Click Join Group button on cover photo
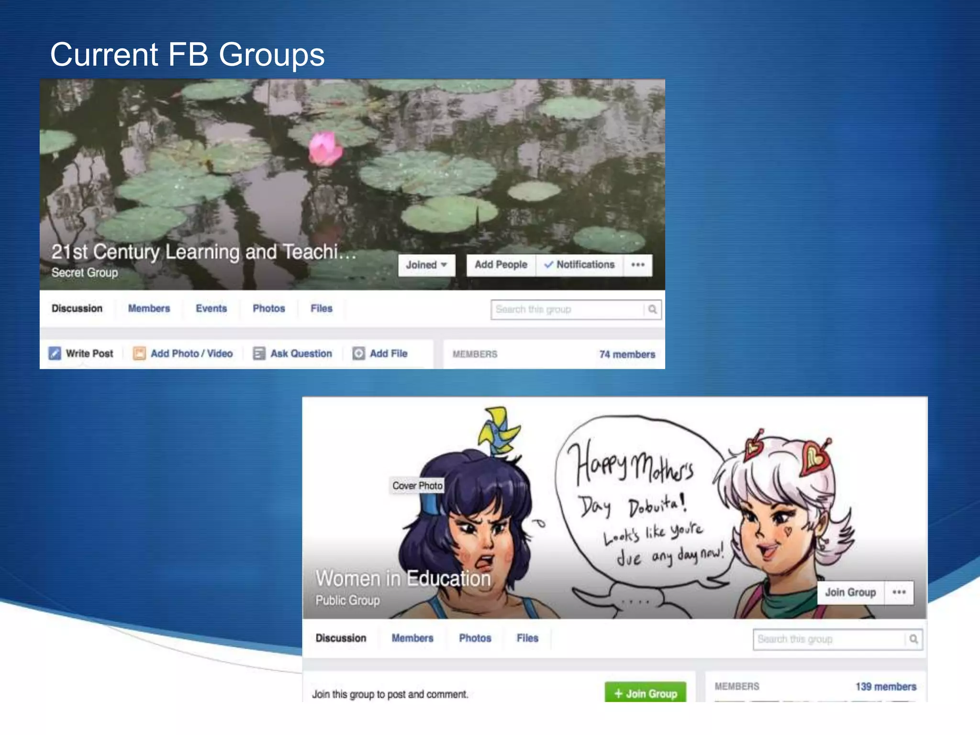This screenshot has height=735, width=980. pos(850,592)
